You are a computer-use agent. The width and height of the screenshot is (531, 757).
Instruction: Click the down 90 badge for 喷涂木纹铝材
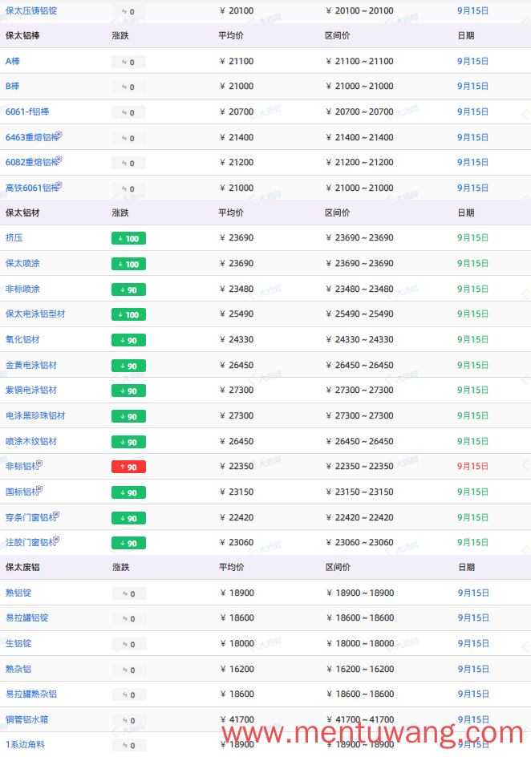click(x=128, y=442)
